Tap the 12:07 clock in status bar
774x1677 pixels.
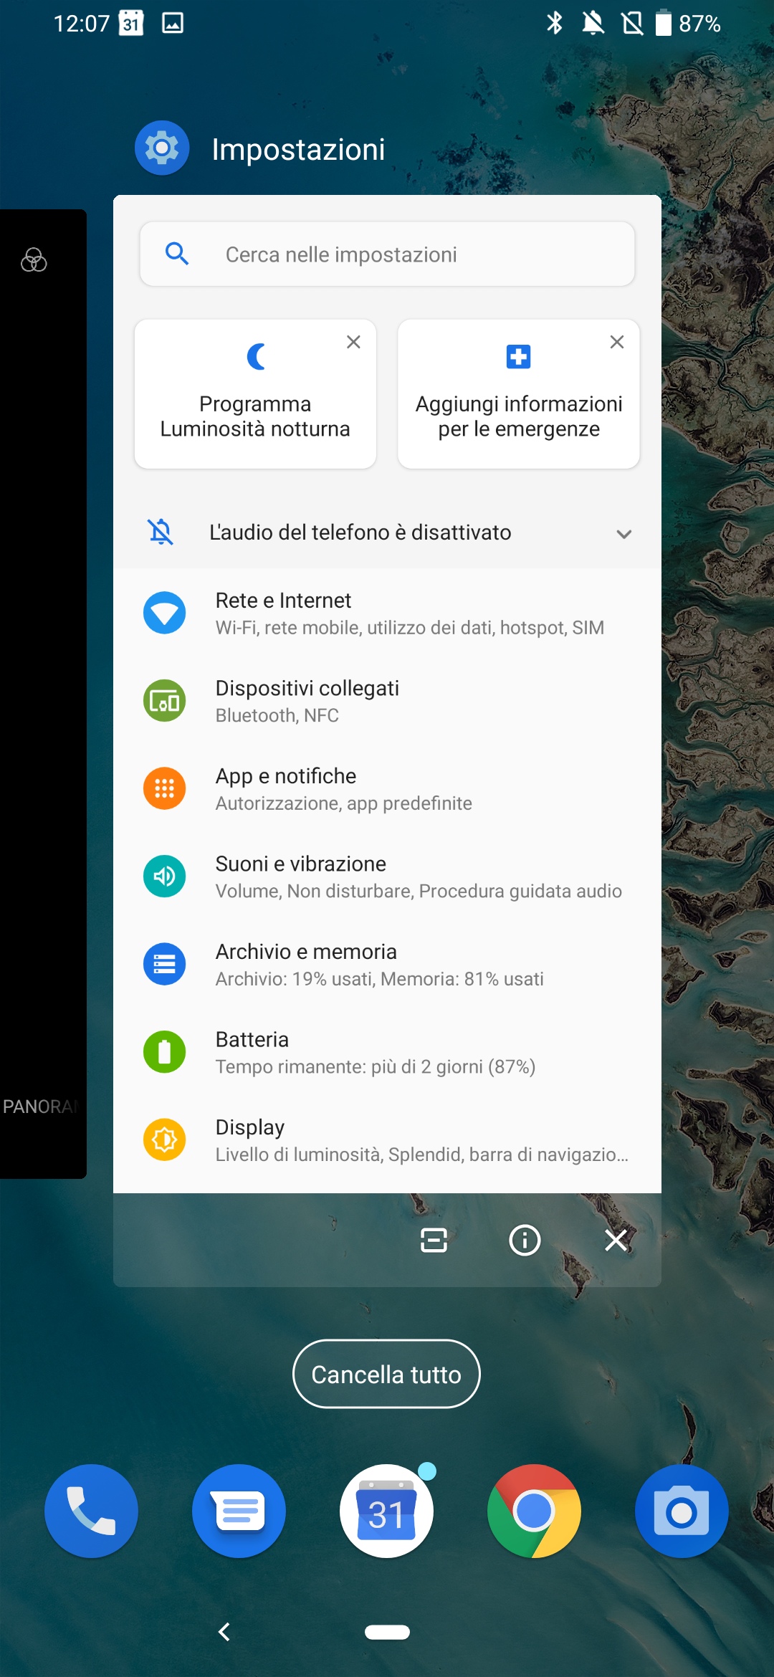point(82,24)
